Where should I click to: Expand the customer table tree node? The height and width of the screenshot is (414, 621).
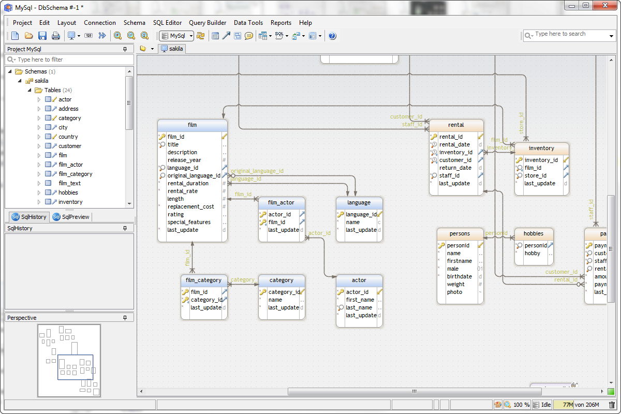point(39,146)
